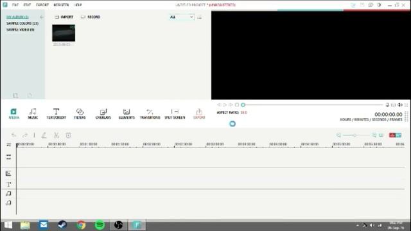Open the Elements tab

point(127,114)
